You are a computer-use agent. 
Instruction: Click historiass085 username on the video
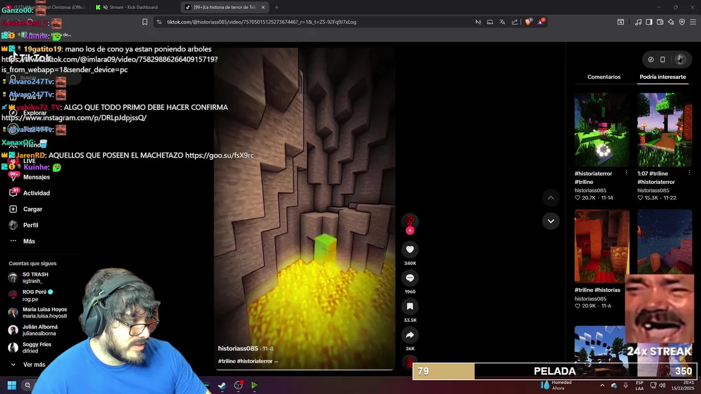click(x=238, y=349)
